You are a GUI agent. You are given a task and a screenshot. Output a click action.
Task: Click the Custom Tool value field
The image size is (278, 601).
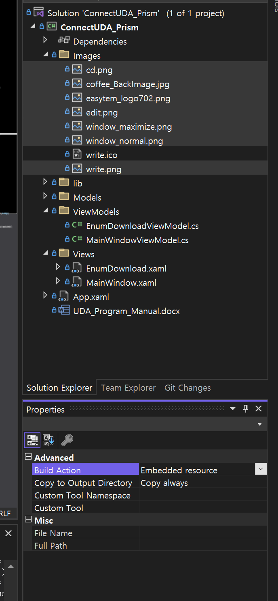(203, 508)
